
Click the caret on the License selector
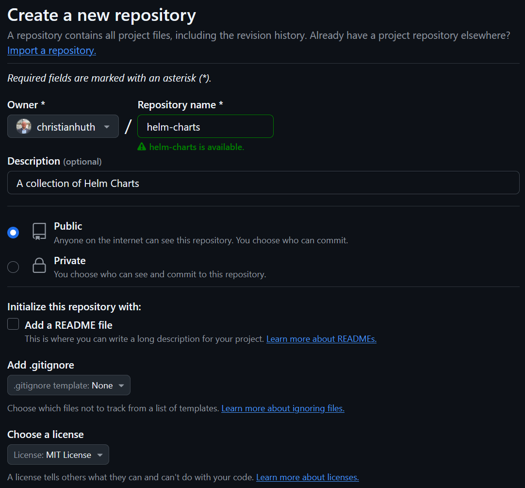[99, 454]
